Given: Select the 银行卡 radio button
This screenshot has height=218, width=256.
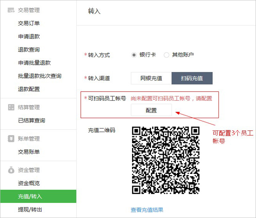Looking at the screenshot, I should [x=134, y=55].
